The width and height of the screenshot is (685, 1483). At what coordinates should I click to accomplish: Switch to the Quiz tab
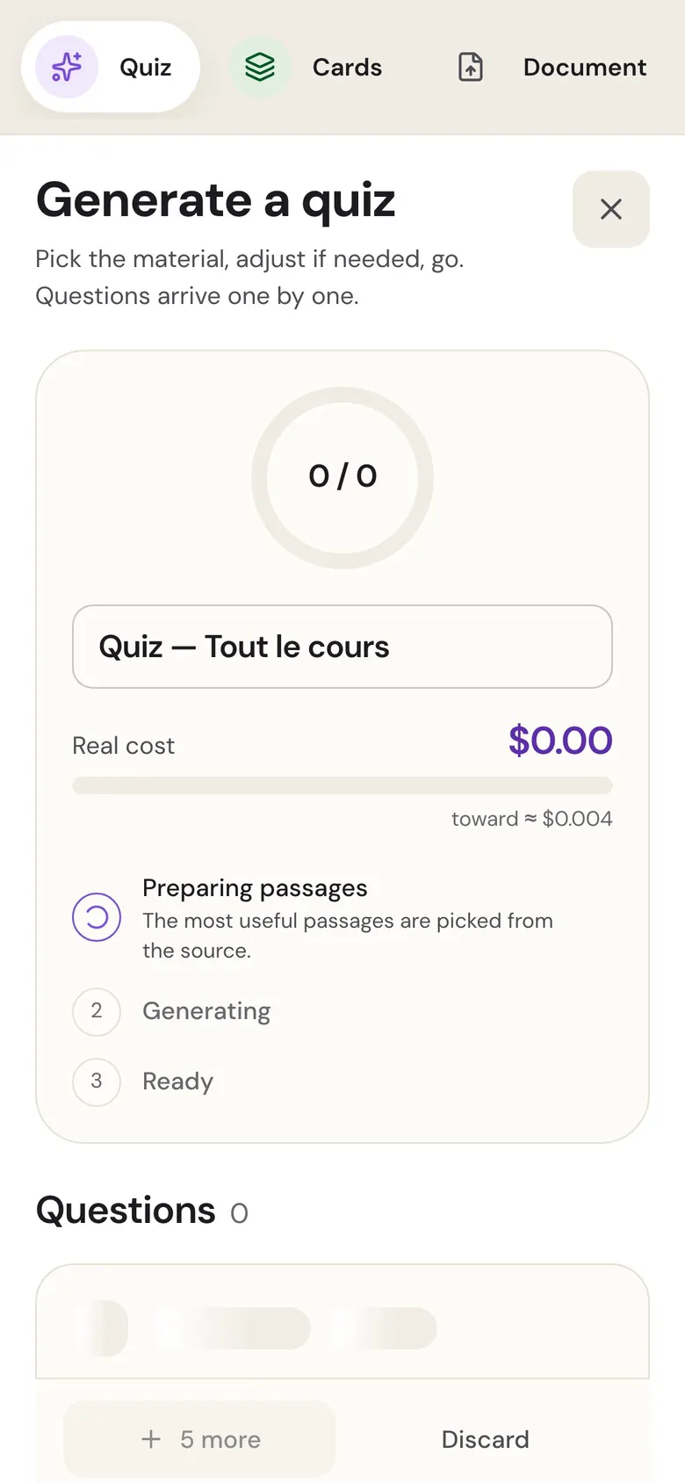click(111, 67)
